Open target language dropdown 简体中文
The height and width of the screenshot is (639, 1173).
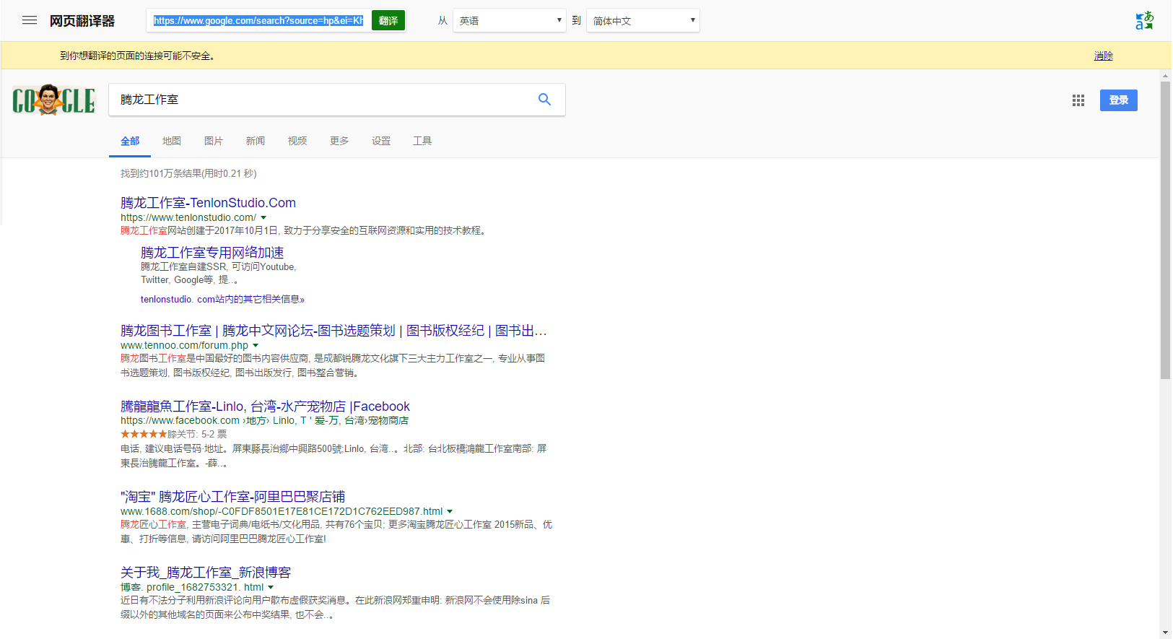pyautogui.click(x=642, y=20)
